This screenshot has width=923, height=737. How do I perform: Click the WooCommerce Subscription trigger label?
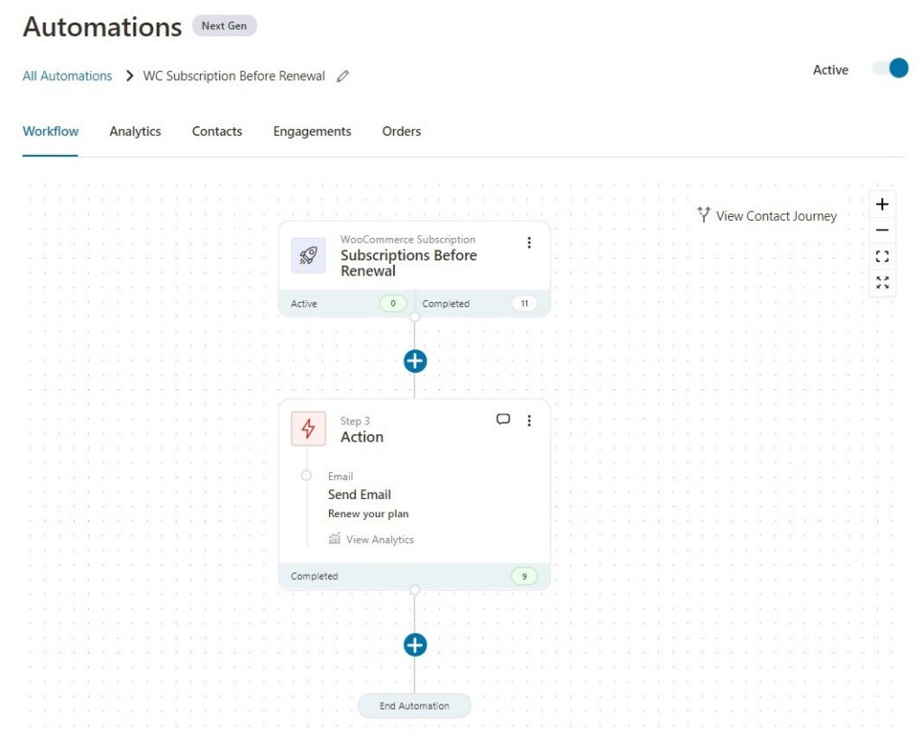(x=407, y=240)
